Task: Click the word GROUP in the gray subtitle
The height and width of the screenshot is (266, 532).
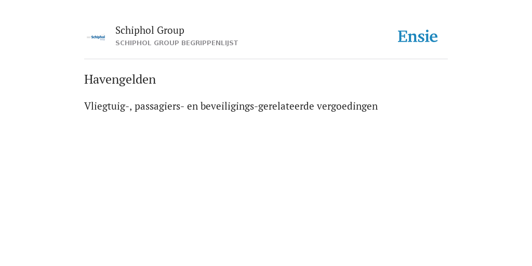Action: (x=166, y=43)
